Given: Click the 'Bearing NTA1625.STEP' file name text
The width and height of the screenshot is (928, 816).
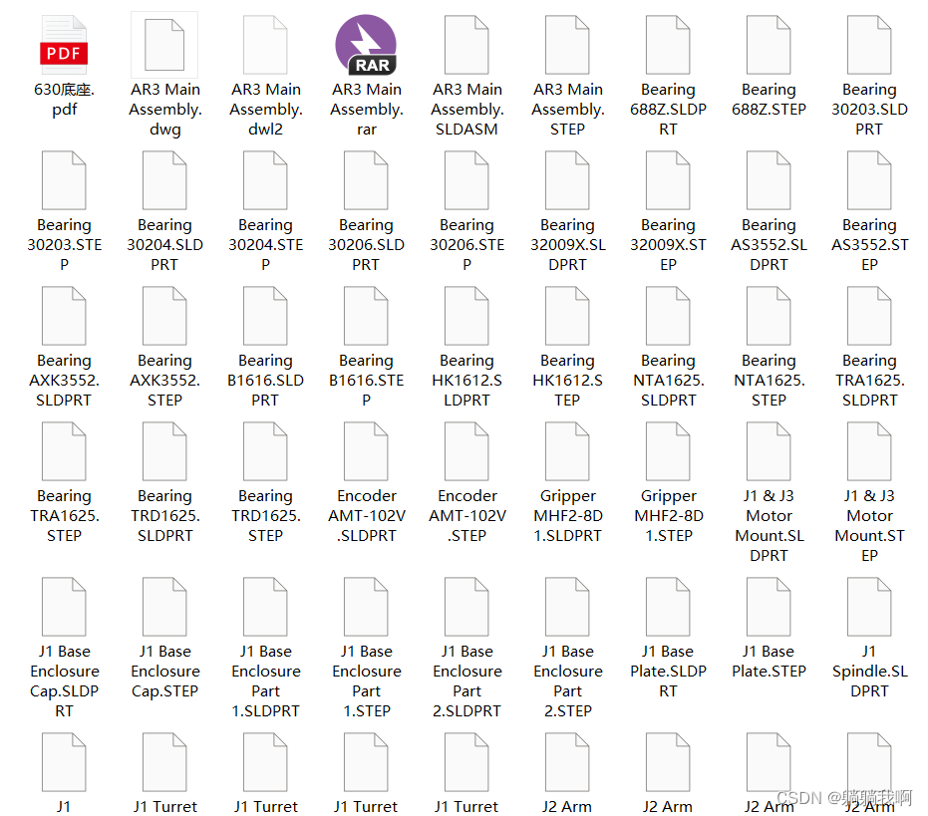Looking at the screenshot, I should (770, 381).
